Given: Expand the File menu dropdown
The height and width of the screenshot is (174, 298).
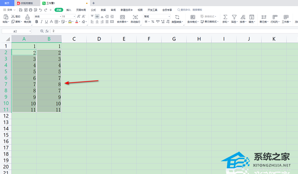Looking at the screenshot, I should coord(14,10).
